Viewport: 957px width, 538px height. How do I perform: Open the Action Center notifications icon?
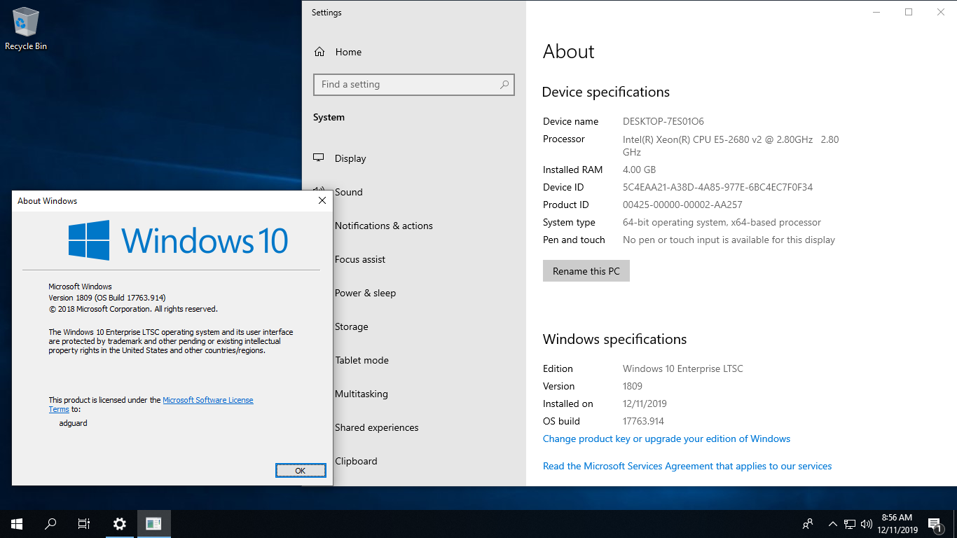(x=935, y=523)
